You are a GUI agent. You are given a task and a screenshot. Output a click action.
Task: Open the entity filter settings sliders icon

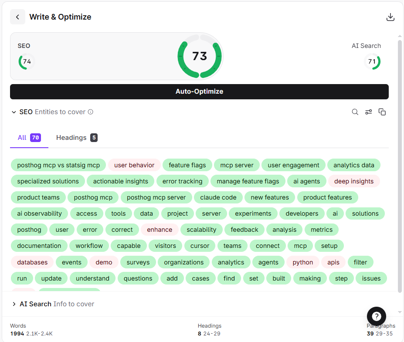pyautogui.click(x=368, y=112)
